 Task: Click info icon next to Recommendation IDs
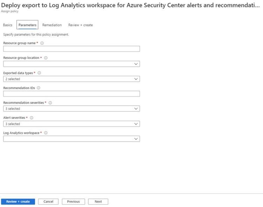pyautogui.click(x=38, y=88)
